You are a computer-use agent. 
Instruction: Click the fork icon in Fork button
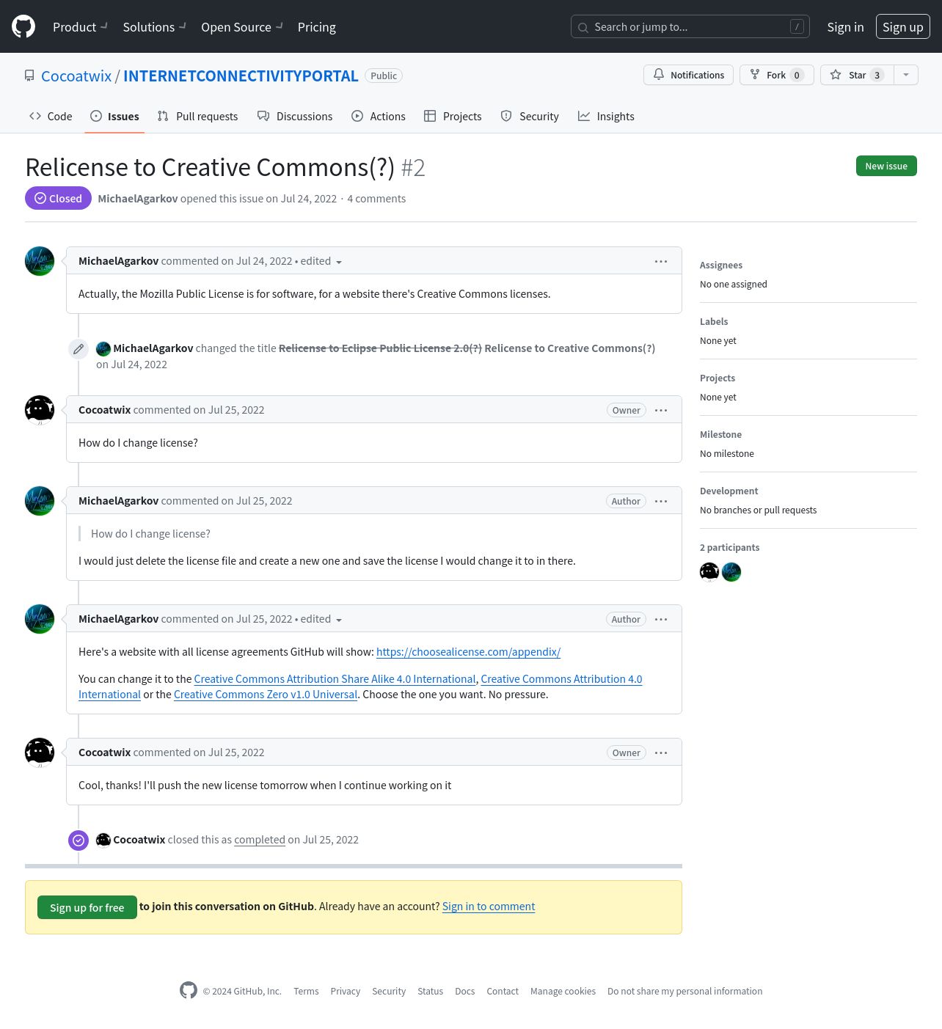[755, 75]
